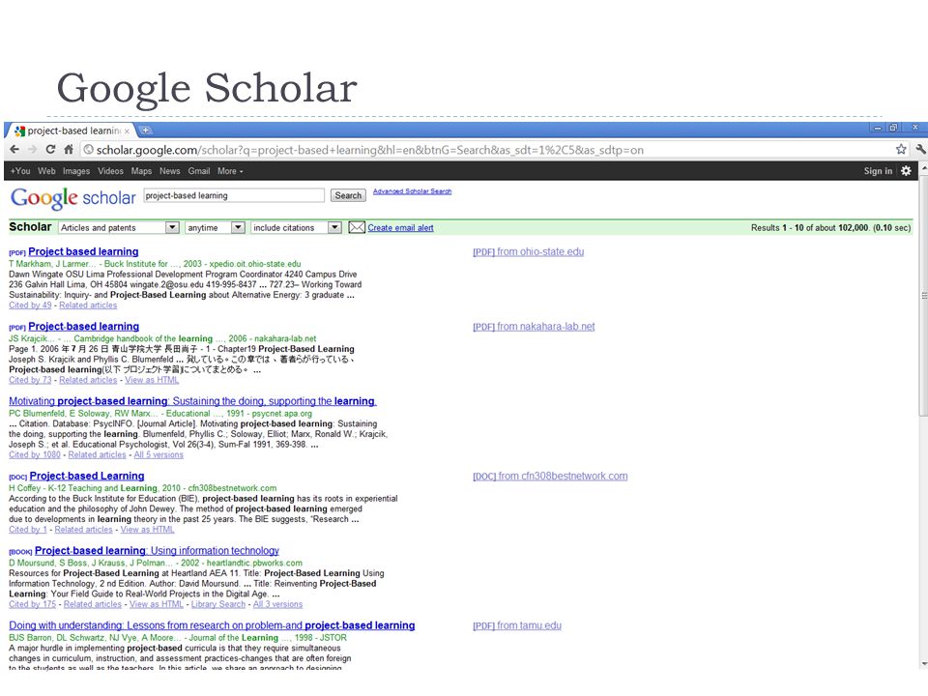Open Using information technology book result
This screenshot has width=928, height=696.
[157, 550]
